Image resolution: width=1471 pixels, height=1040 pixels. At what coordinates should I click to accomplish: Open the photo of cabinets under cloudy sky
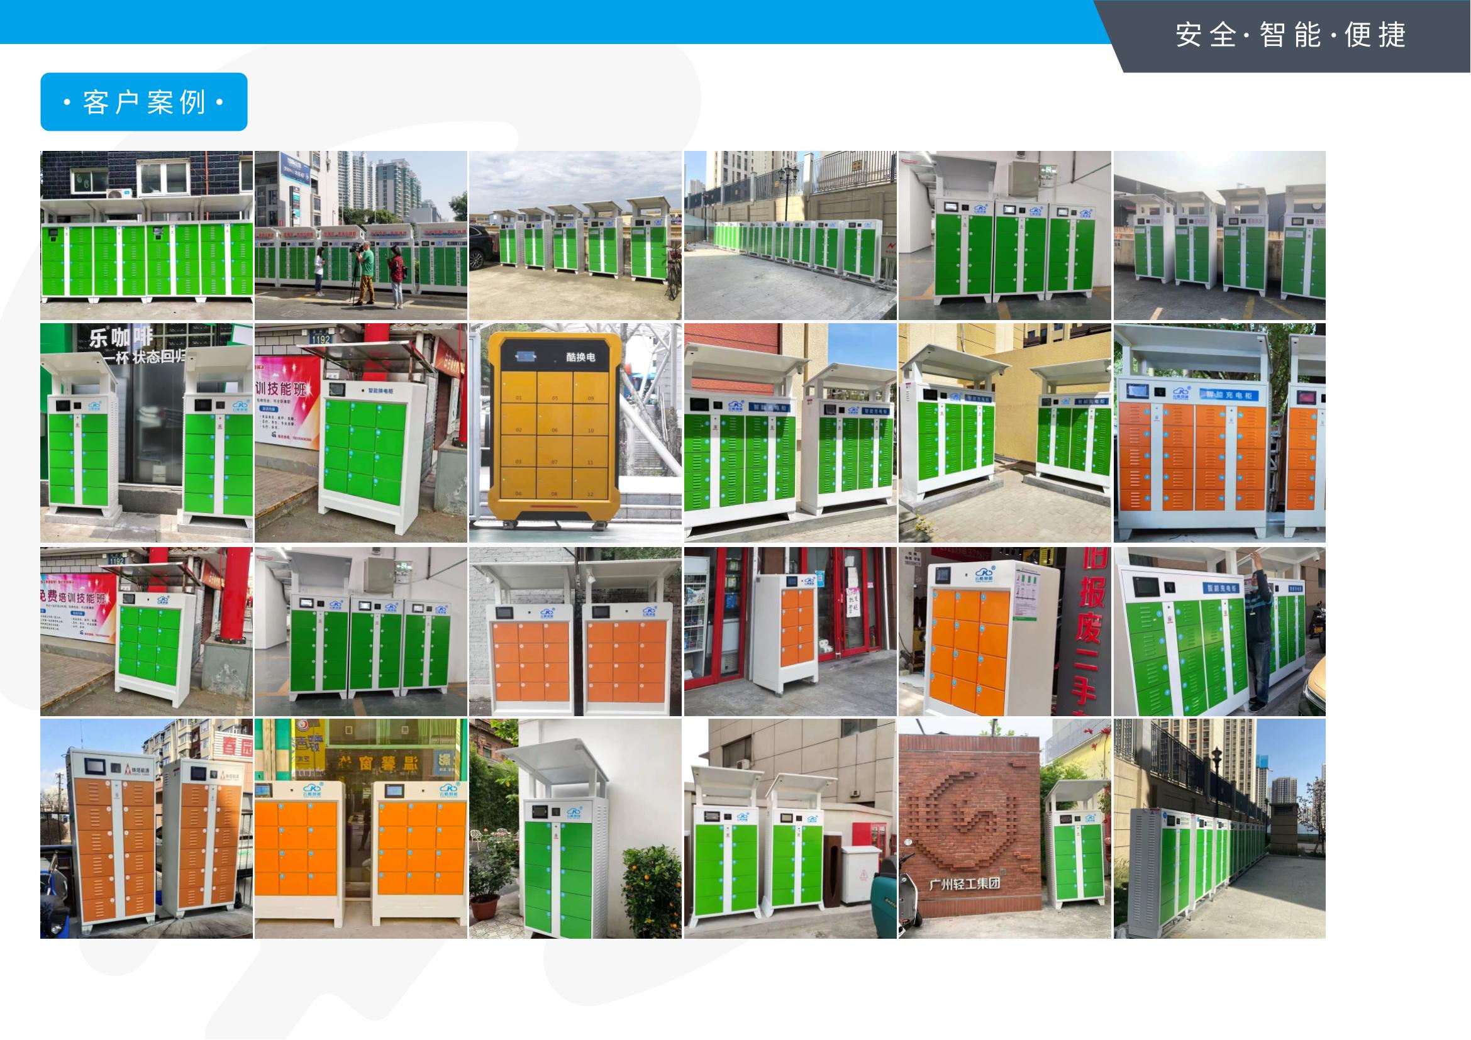point(575,235)
